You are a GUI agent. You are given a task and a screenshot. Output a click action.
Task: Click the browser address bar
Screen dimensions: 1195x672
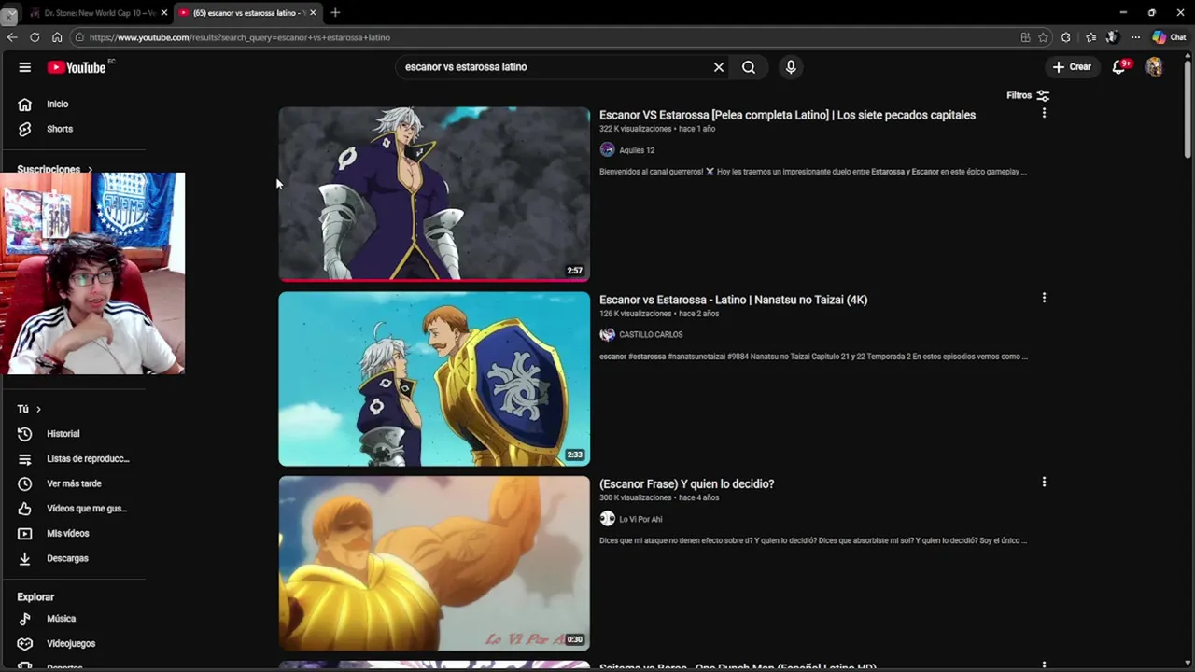click(x=551, y=37)
